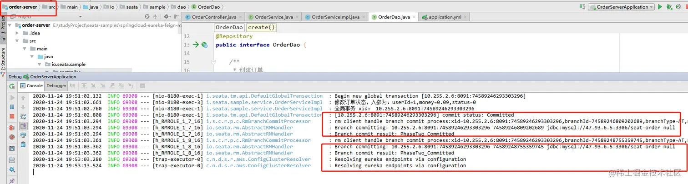Click the Get Thread Dump camera icon
The width and height of the screenshot is (688, 184).
click(x=12, y=149)
